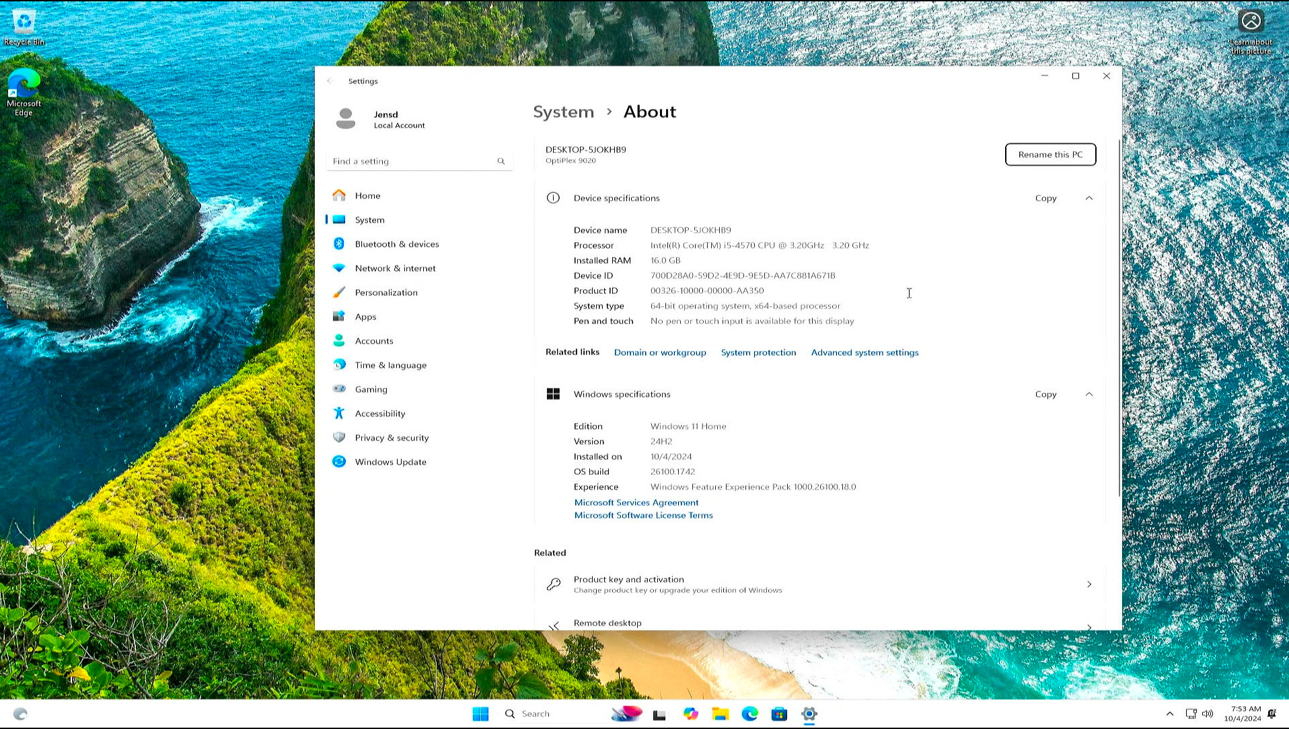Select Time & language settings

click(390, 364)
